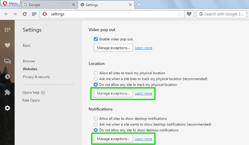
Task: Open Settings gear in sidebar
Action: [x=7, y=108]
